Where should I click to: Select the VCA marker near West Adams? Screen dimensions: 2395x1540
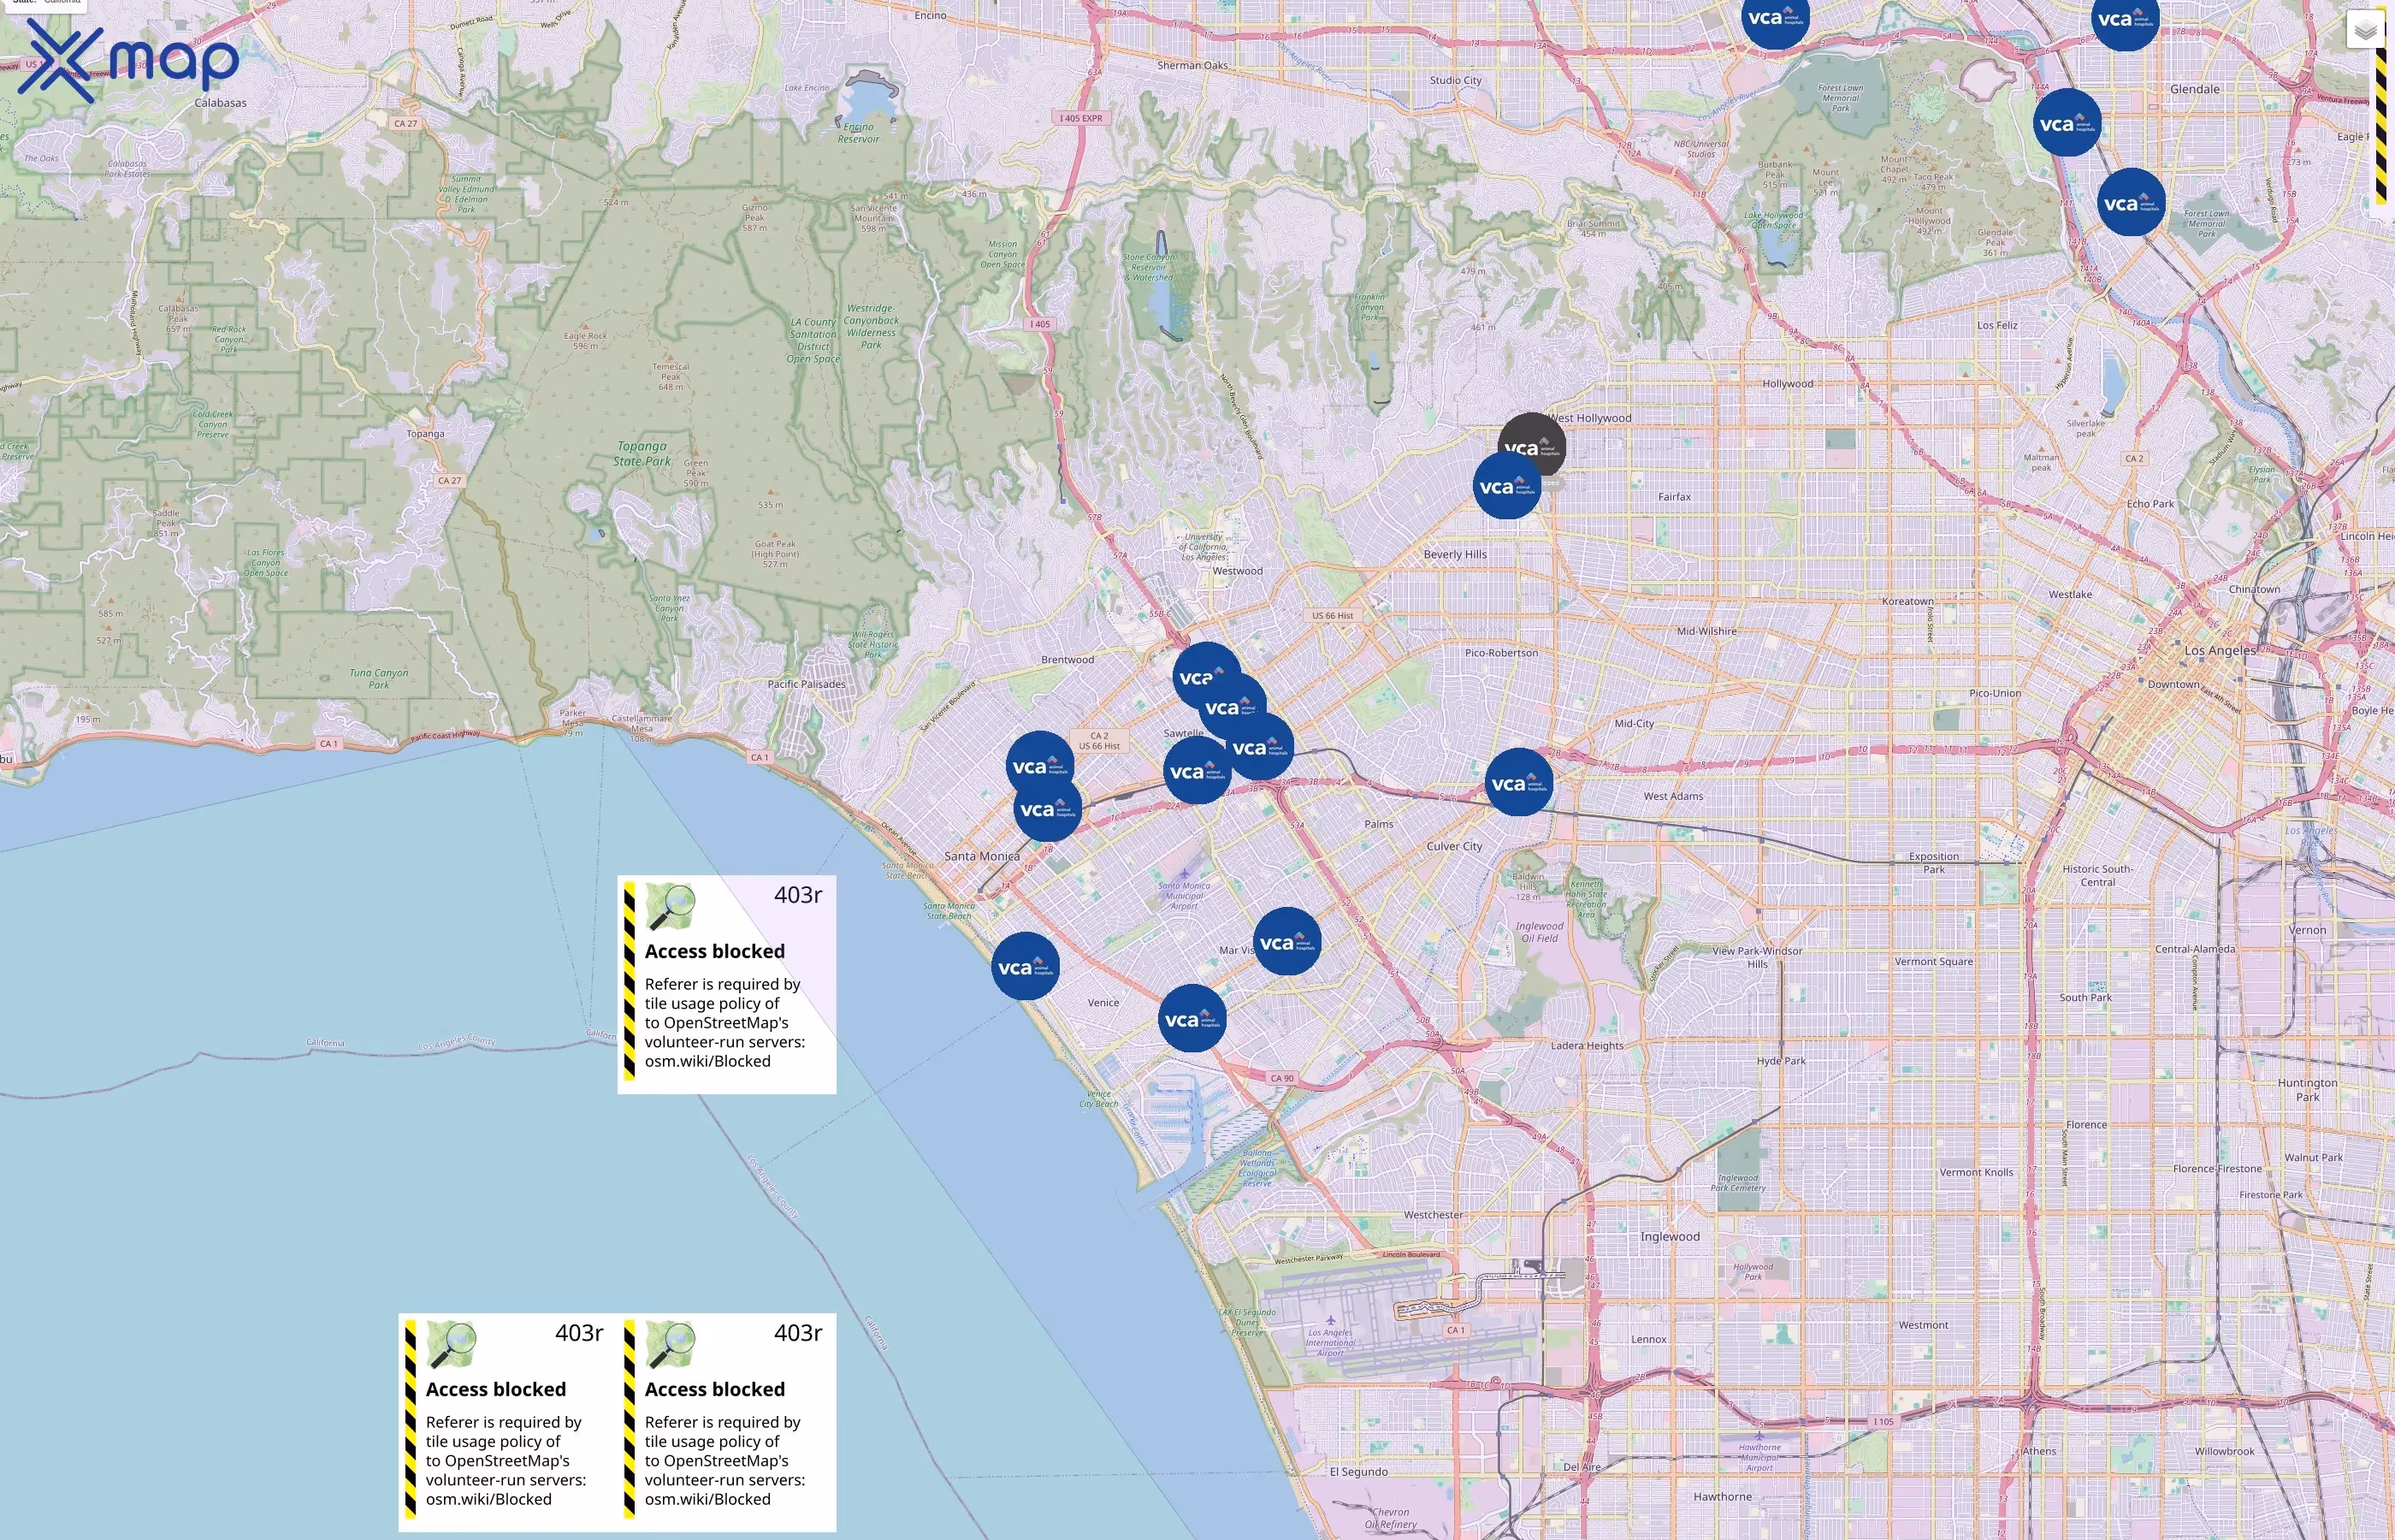click(x=1518, y=783)
